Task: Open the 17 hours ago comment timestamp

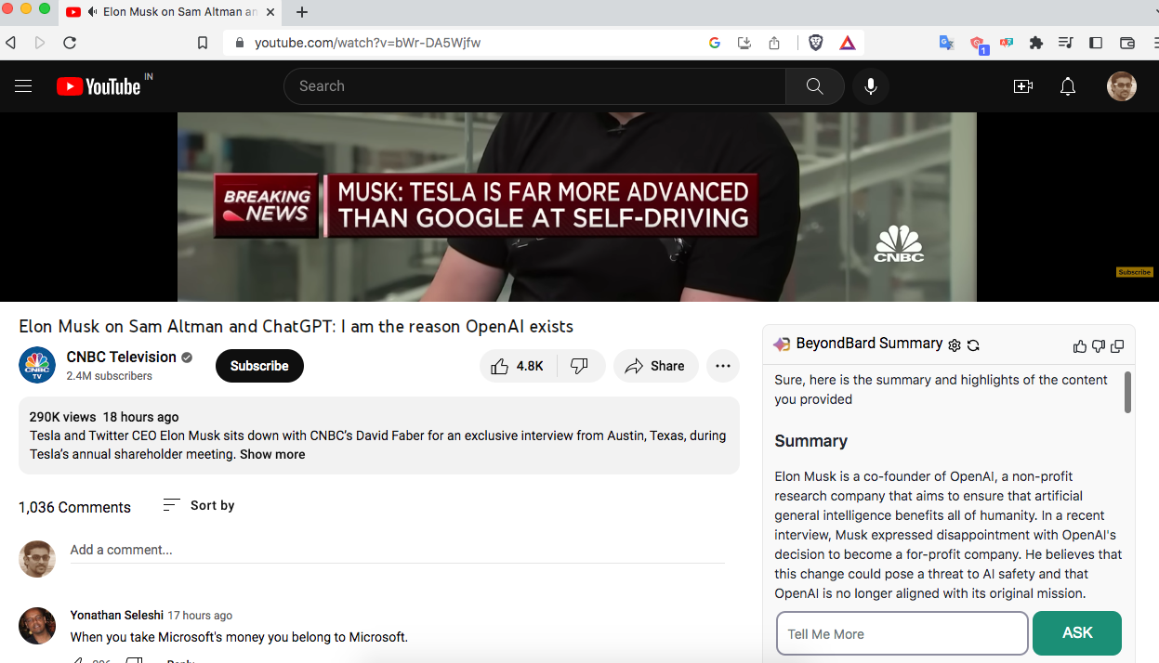Action: point(200,615)
